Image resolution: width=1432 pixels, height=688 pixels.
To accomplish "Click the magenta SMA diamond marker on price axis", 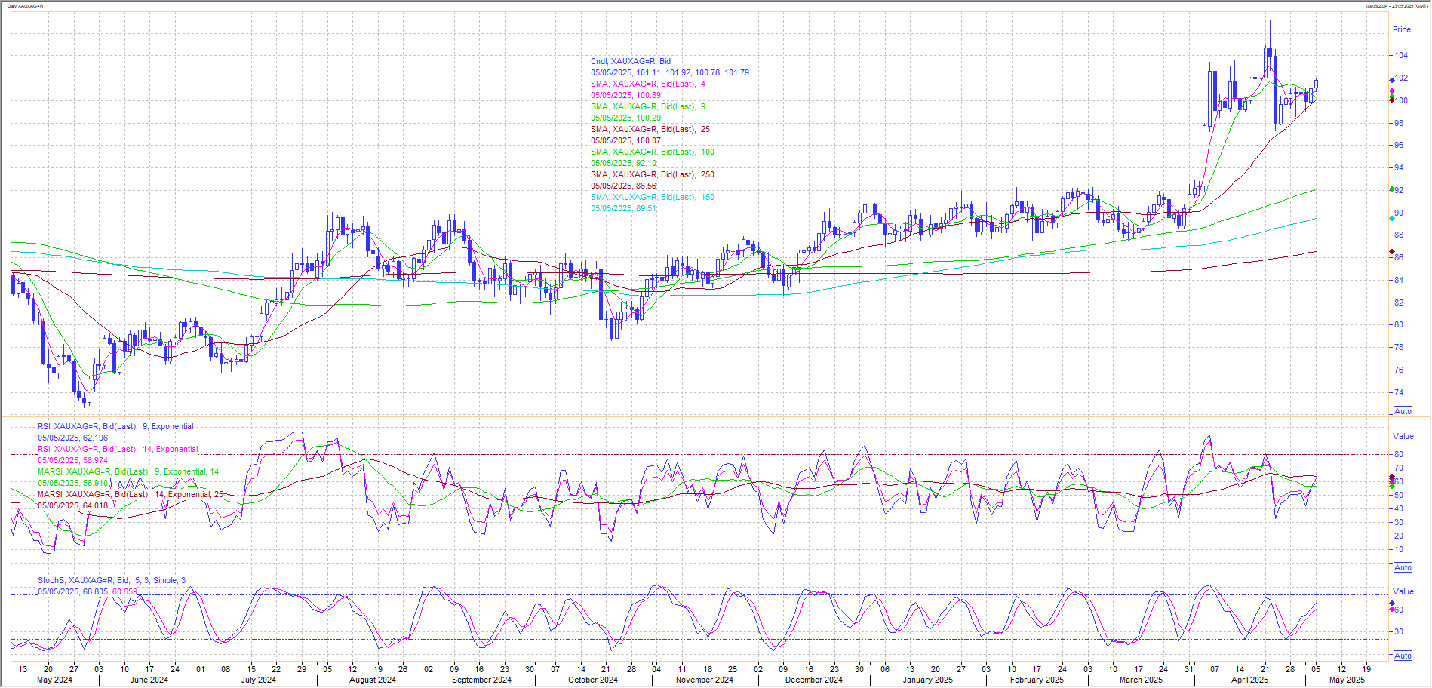I will 1392,91.
